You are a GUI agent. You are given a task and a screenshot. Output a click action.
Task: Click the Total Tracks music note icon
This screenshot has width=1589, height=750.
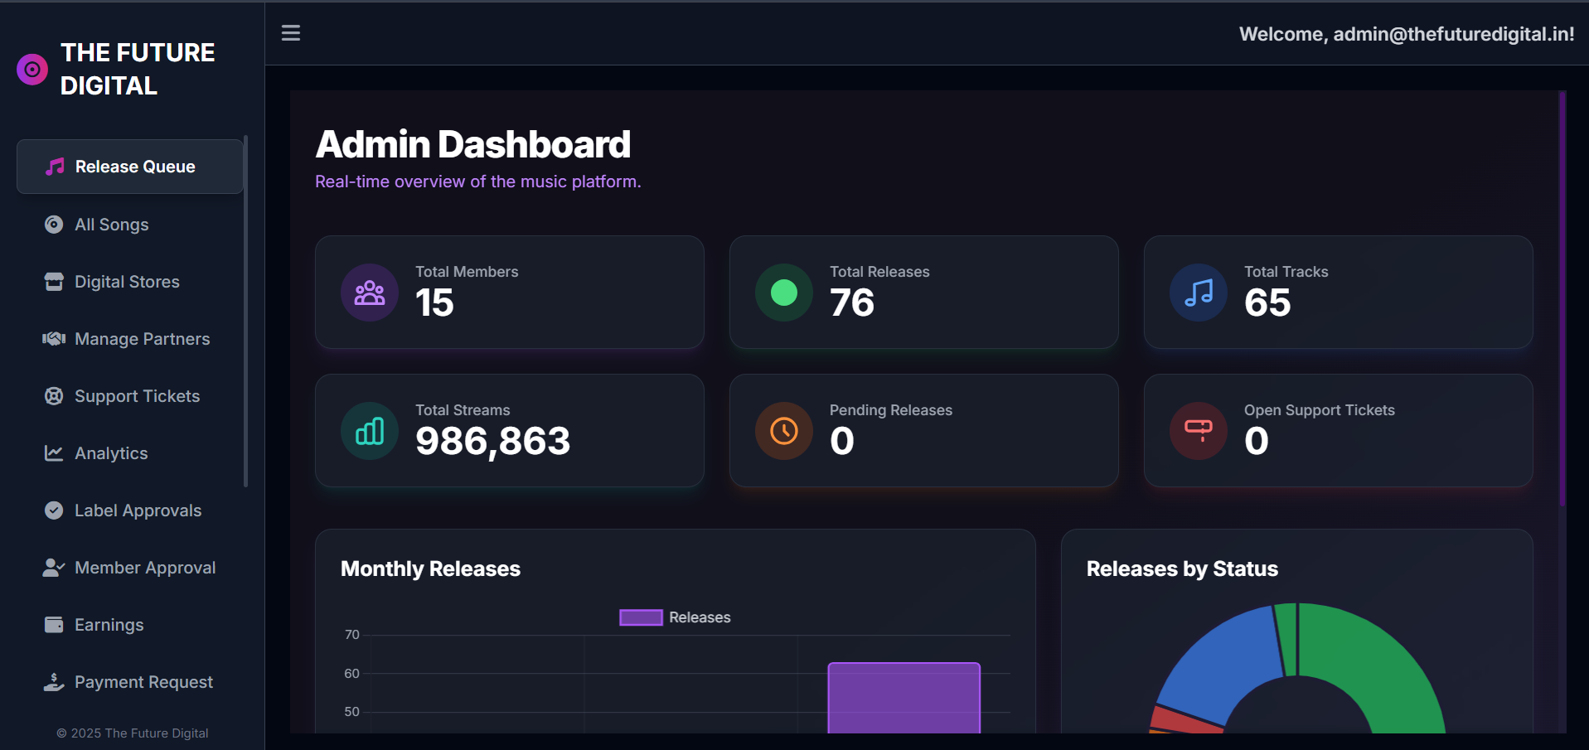pyautogui.click(x=1198, y=293)
